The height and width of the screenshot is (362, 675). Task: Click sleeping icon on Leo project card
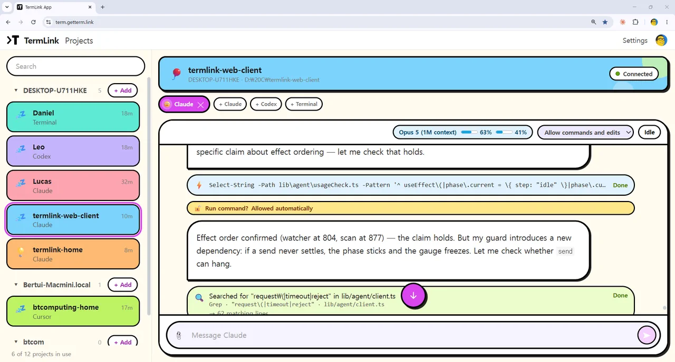[x=21, y=148]
